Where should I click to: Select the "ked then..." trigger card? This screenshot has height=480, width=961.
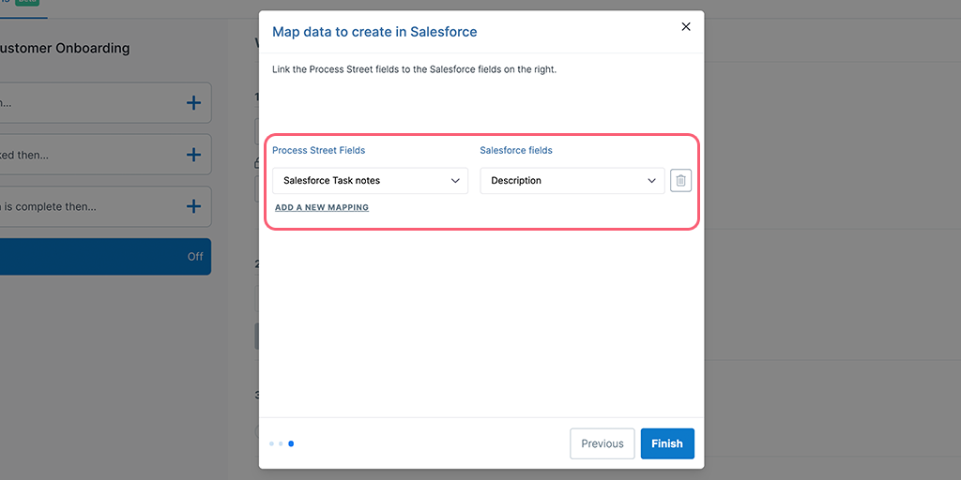[105, 155]
